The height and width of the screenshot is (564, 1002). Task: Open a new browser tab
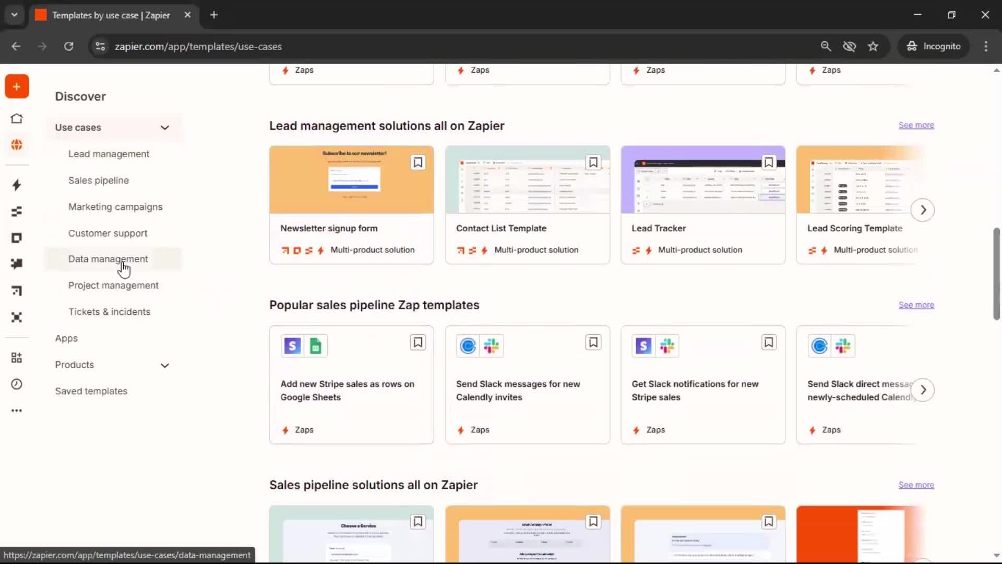(214, 15)
